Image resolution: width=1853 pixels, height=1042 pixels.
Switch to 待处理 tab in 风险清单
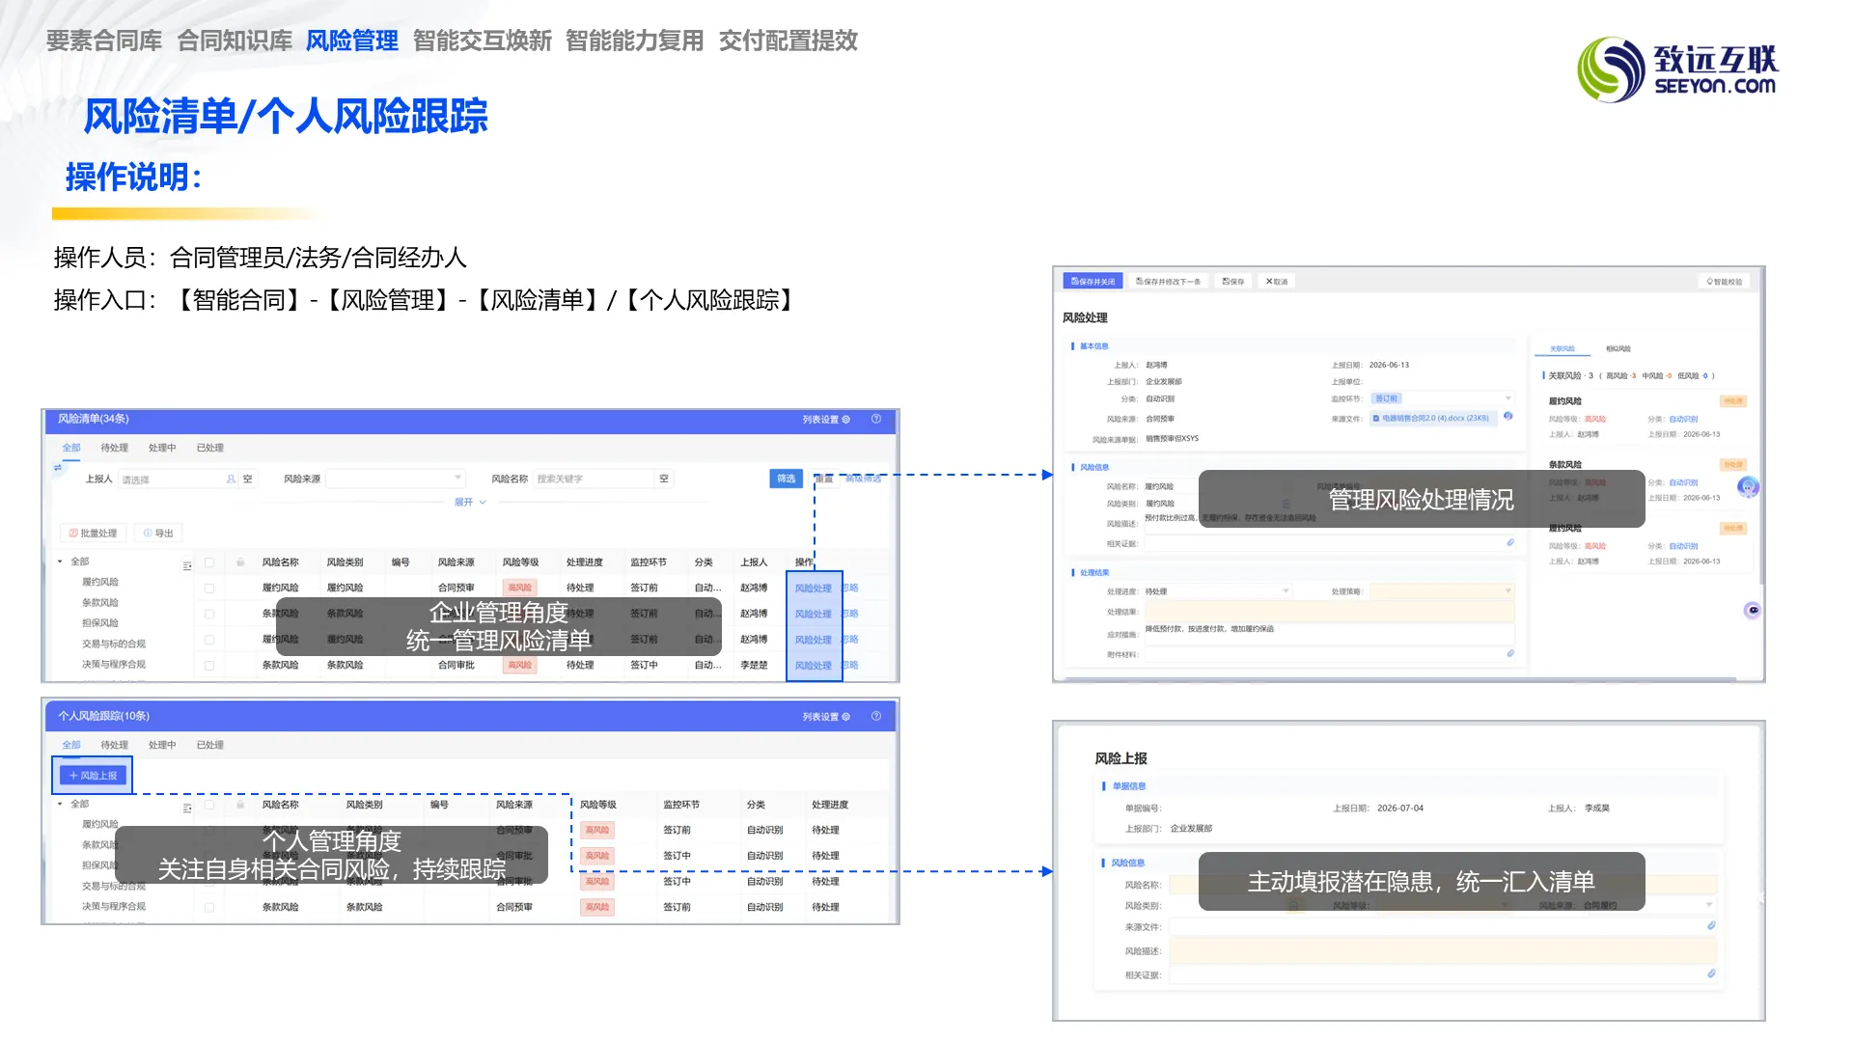click(x=114, y=448)
